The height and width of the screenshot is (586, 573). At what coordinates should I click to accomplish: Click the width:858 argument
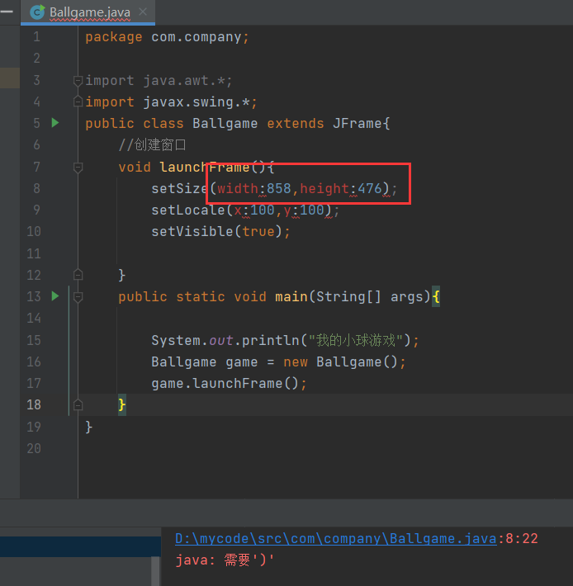click(x=253, y=188)
